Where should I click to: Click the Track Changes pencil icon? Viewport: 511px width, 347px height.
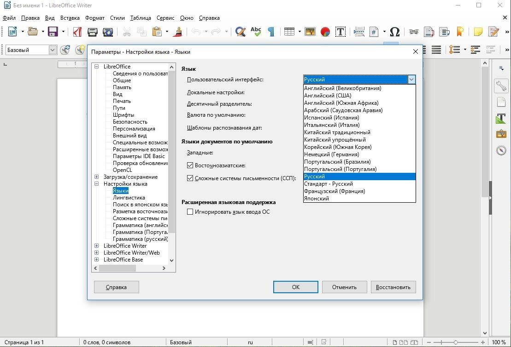click(494, 32)
